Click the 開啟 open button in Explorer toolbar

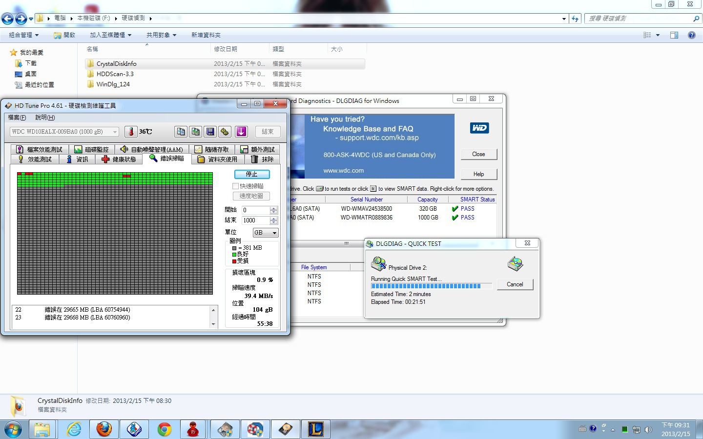(x=64, y=35)
